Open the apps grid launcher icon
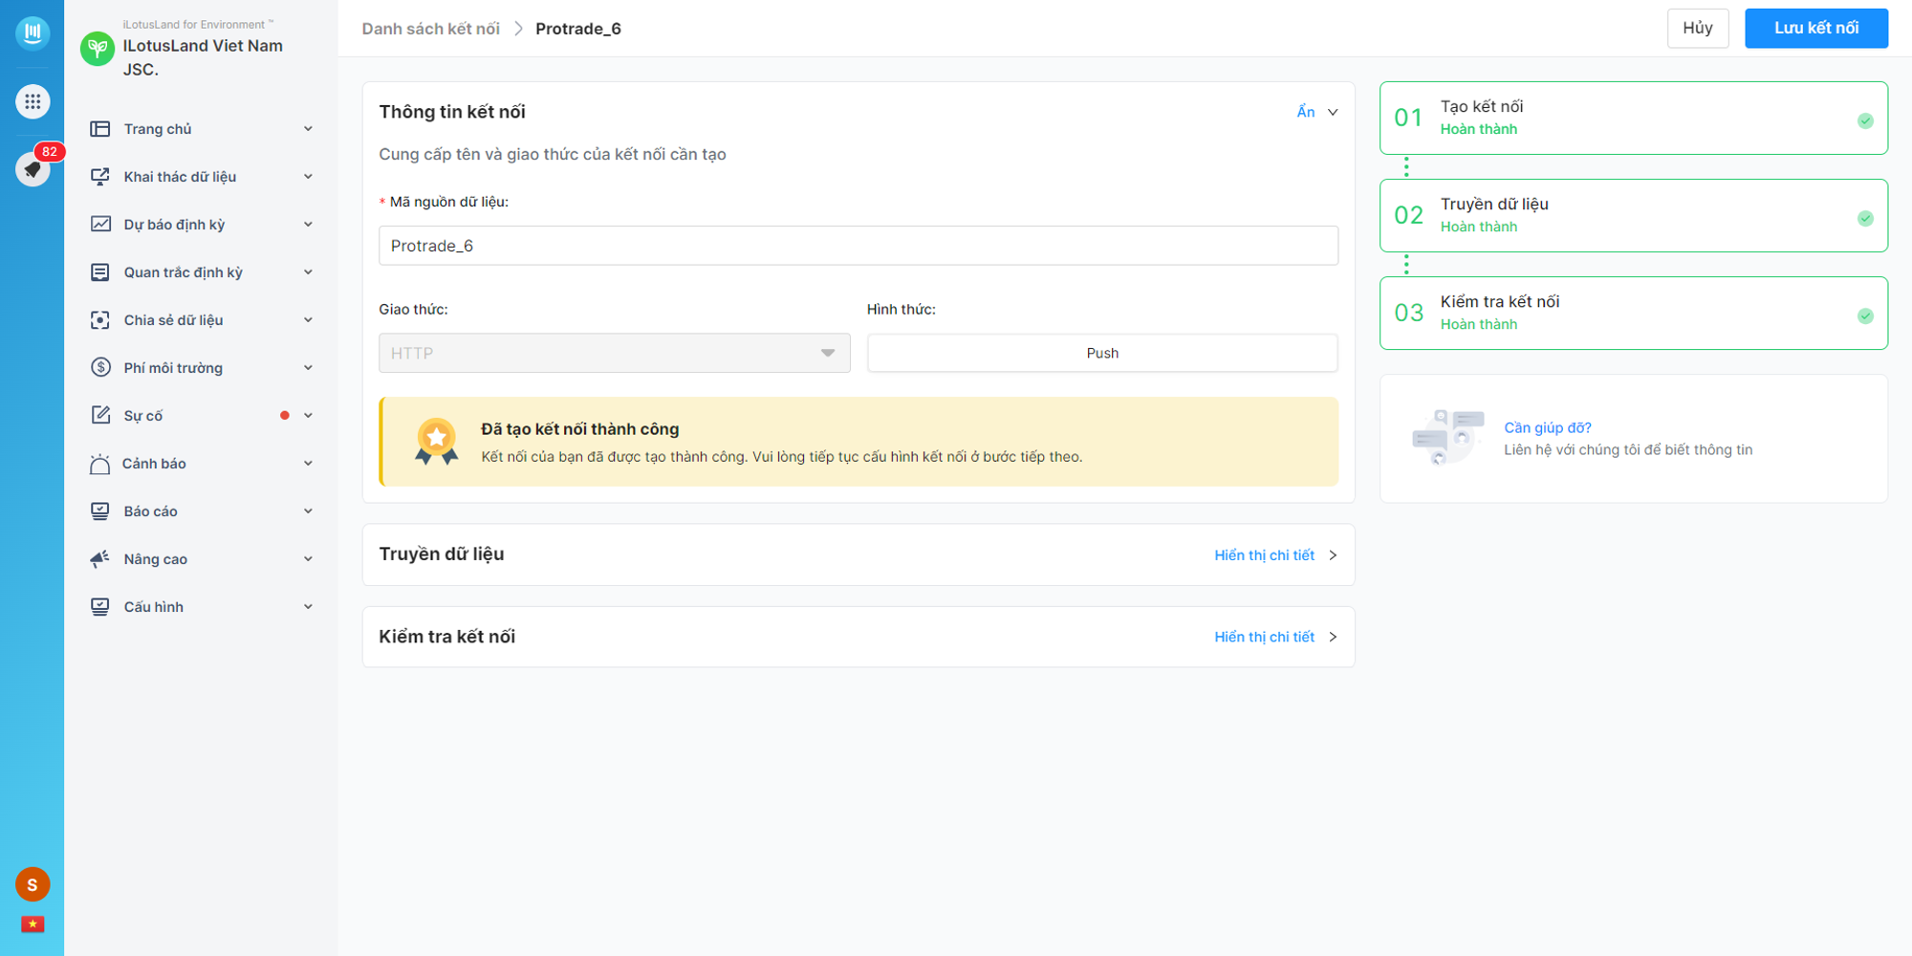 33,101
